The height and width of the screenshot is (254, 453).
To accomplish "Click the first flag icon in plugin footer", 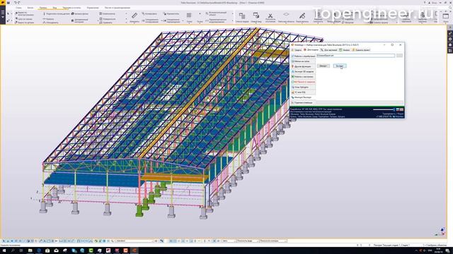I will [x=398, y=109].
